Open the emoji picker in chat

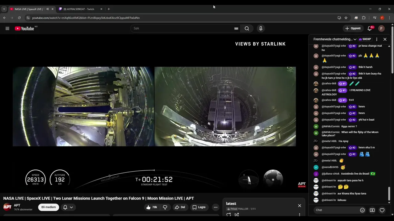coord(362,210)
